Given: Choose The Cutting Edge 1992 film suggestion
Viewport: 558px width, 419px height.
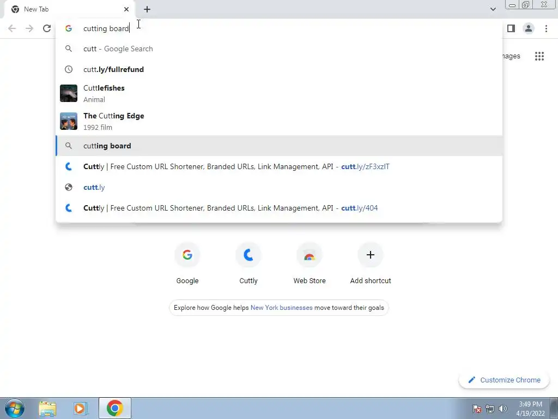Looking at the screenshot, I should coord(279,121).
